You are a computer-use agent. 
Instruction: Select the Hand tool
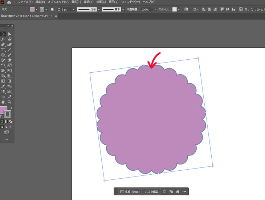click(x=3, y=102)
